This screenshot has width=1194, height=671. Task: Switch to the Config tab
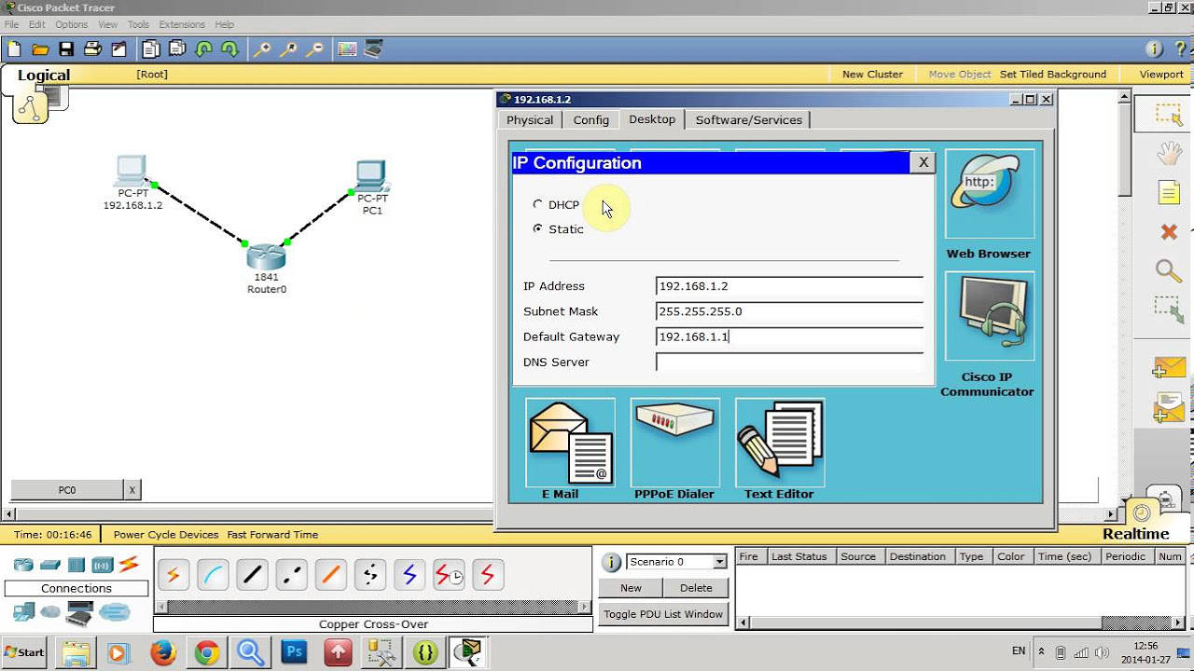pyautogui.click(x=591, y=119)
